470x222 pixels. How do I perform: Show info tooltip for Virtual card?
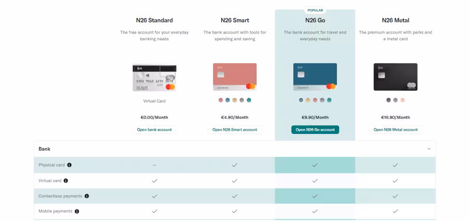pyautogui.click(x=66, y=181)
